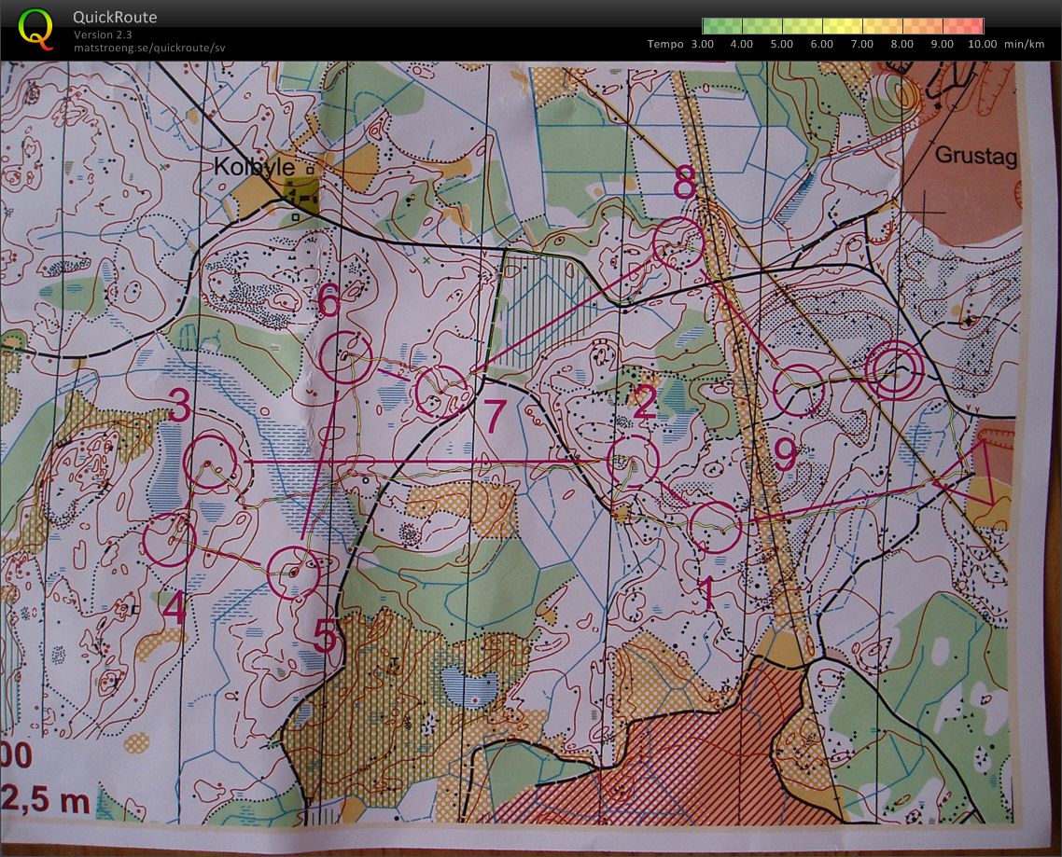
Task: Select the 5.00 tempo scale value
Action: [x=782, y=44]
